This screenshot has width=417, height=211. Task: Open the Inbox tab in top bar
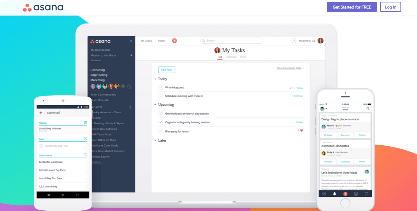coord(162,41)
